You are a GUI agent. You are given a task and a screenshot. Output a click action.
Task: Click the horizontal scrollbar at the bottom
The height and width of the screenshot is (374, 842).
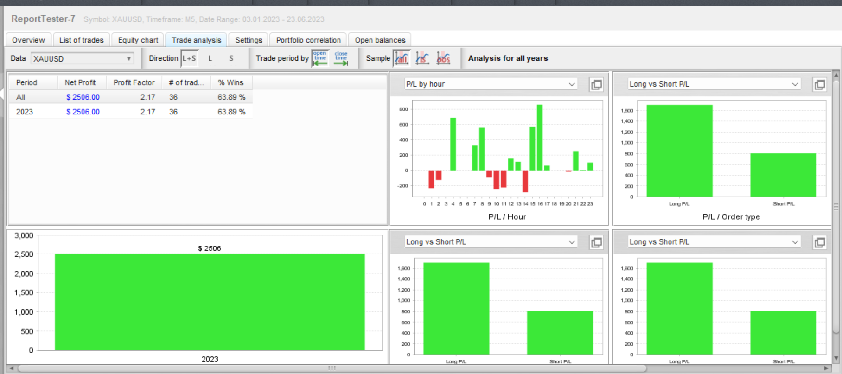click(x=332, y=368)
